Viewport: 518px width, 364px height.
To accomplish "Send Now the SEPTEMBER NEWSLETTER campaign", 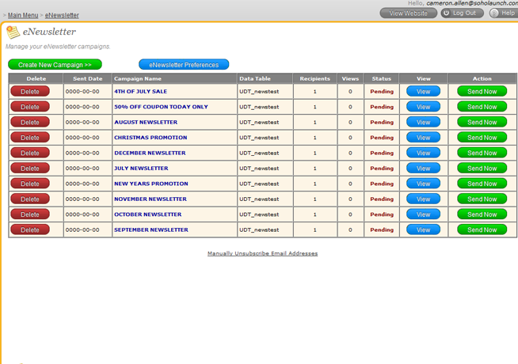I will click(x=482, y=230).
